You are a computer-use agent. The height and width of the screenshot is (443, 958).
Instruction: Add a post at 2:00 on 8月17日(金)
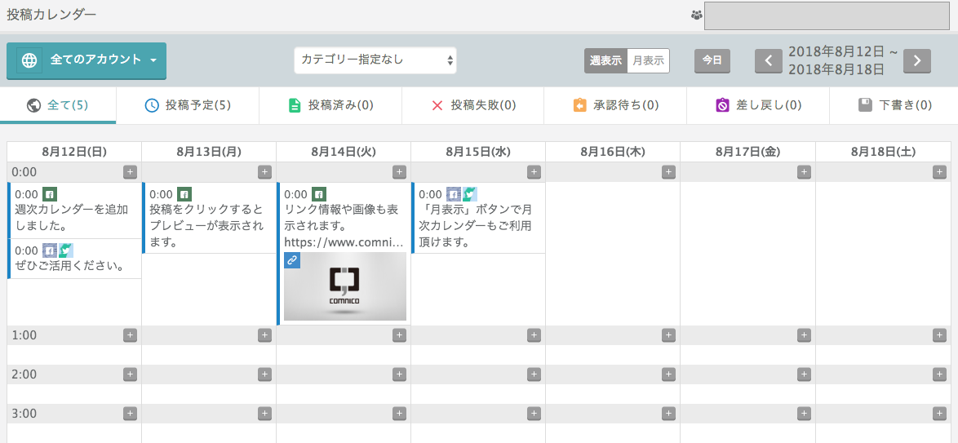[804, 374]
